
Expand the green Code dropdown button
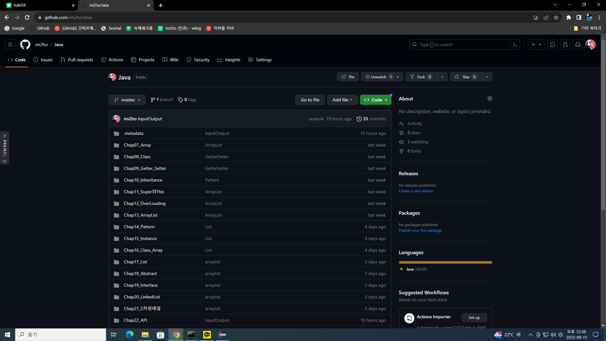click(375, 100)
